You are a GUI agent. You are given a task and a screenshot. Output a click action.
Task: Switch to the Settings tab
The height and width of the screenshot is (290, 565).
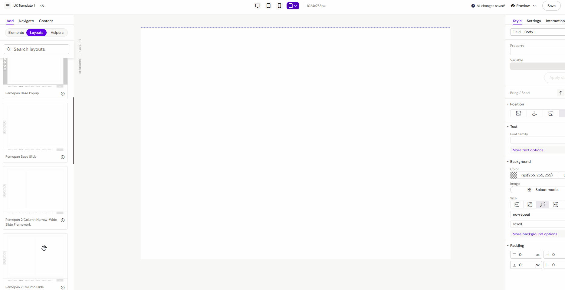[534, 21]
